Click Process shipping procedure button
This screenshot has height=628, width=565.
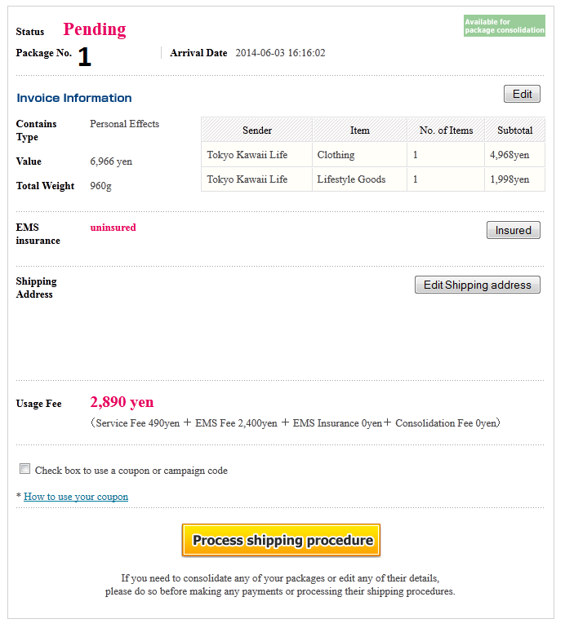[x=282, y=540]
